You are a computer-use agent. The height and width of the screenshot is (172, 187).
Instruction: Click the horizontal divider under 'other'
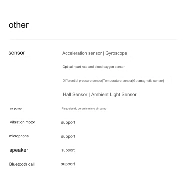pos(93,39)
